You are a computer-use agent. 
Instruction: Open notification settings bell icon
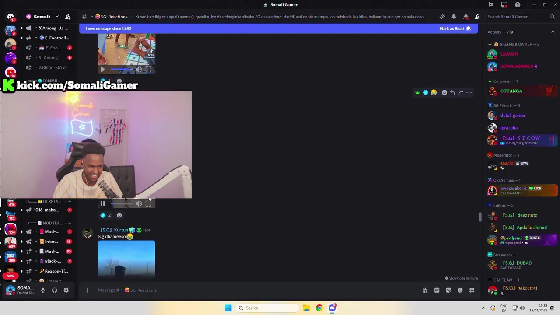point(454,17)
